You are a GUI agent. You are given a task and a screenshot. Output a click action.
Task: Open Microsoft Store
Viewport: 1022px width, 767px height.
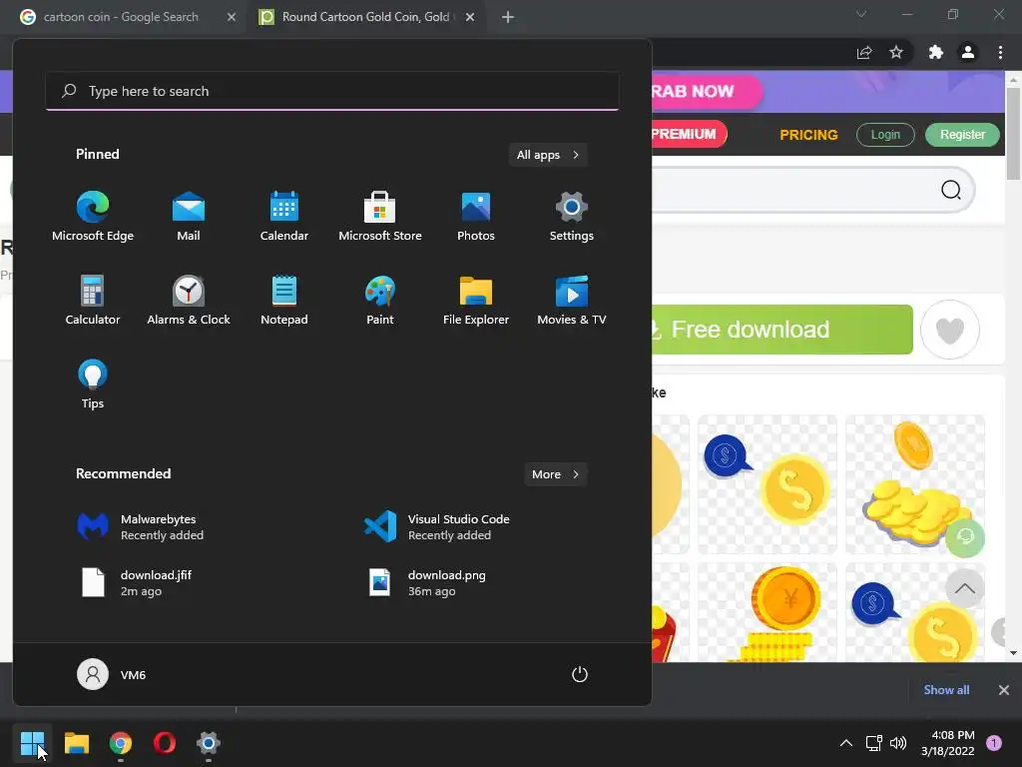[x=380, y=217]
